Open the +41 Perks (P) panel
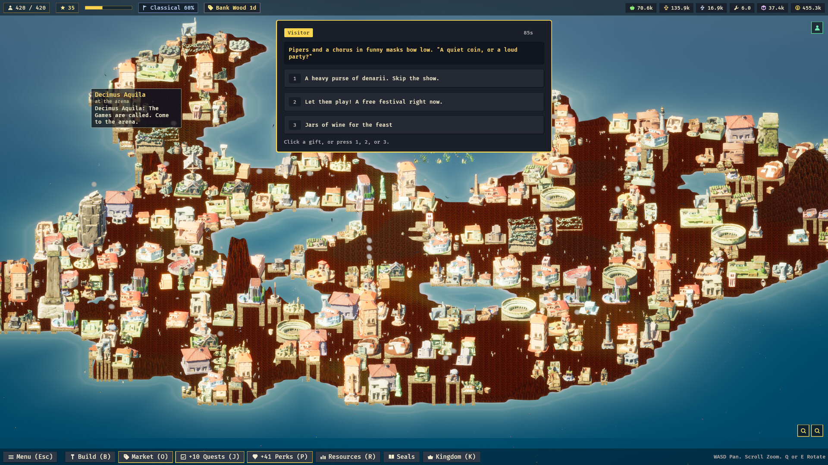 click(279, 457)
